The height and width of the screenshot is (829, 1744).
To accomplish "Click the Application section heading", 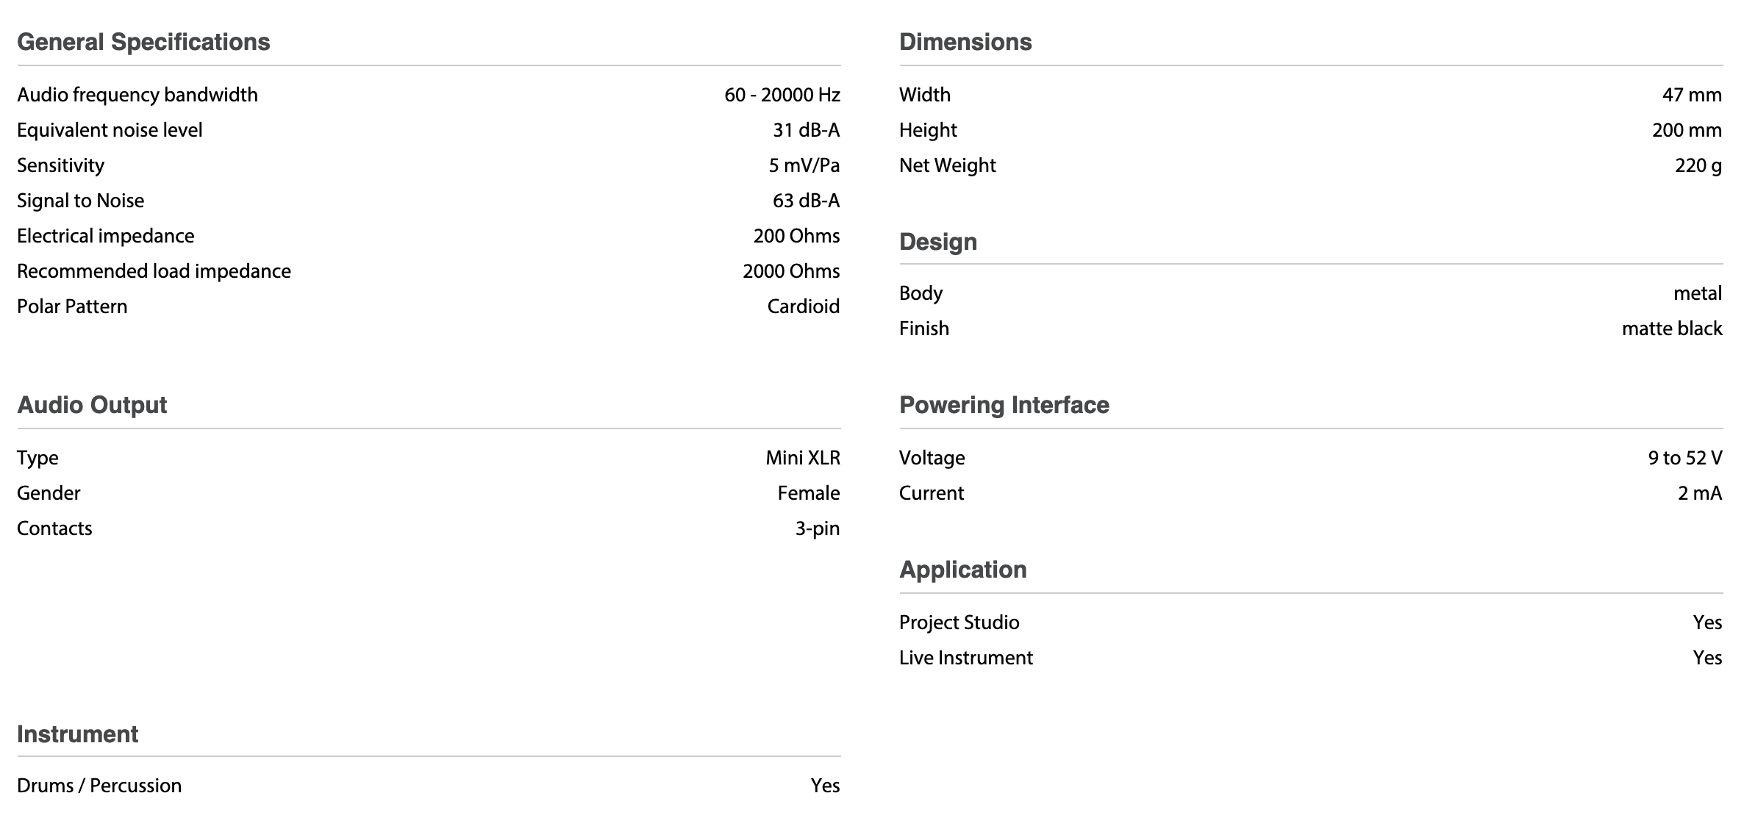I will click(x=962, y=570).
